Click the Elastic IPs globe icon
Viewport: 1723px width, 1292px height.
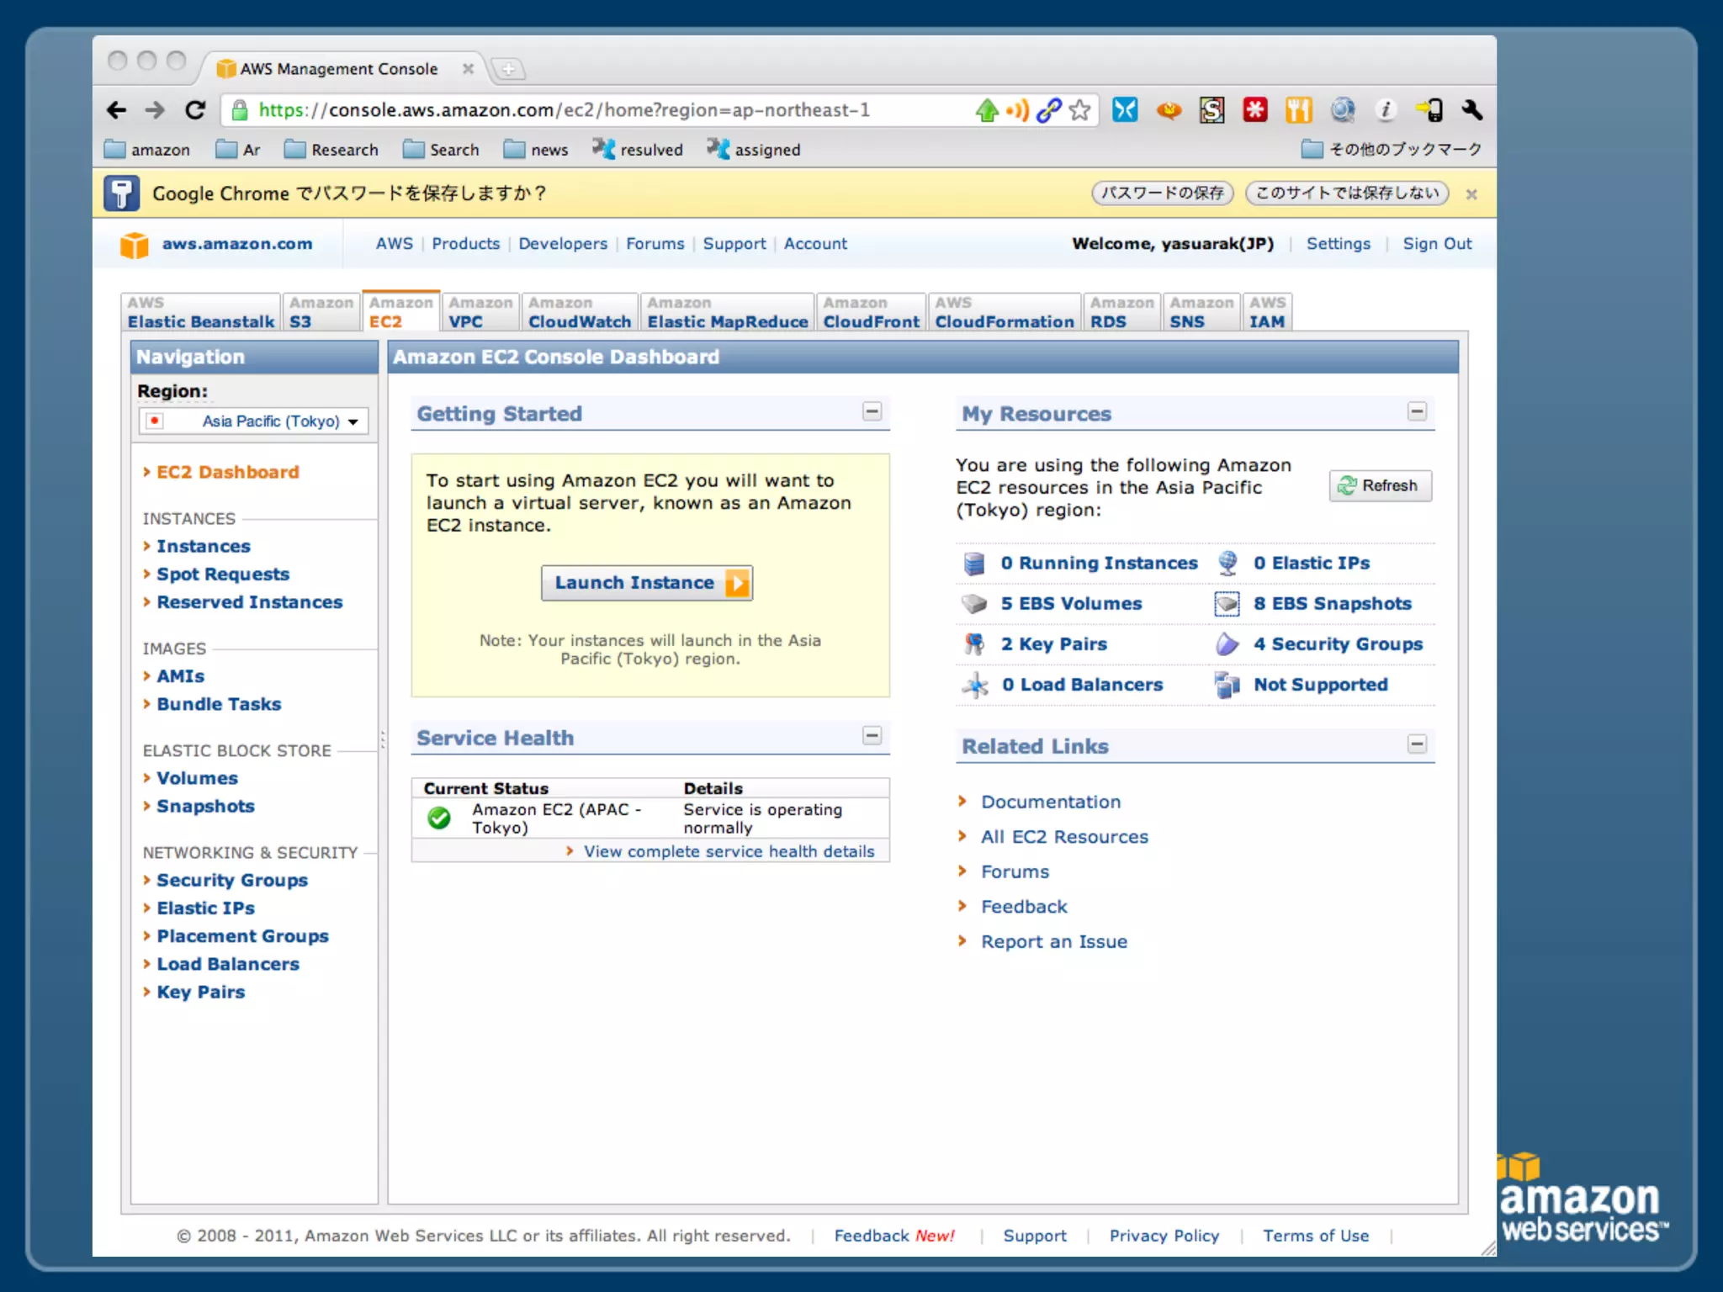click(x=1227, y=564)
